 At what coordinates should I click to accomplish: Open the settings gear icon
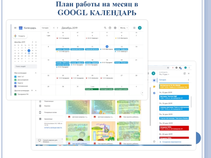point(115,28)
